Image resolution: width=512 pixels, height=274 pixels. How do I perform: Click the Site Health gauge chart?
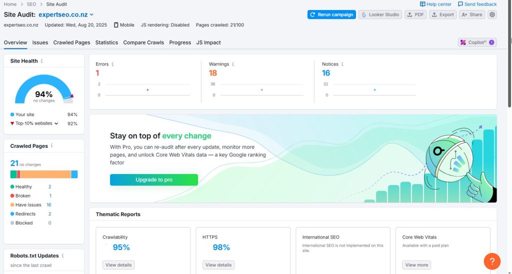(44, 89)
